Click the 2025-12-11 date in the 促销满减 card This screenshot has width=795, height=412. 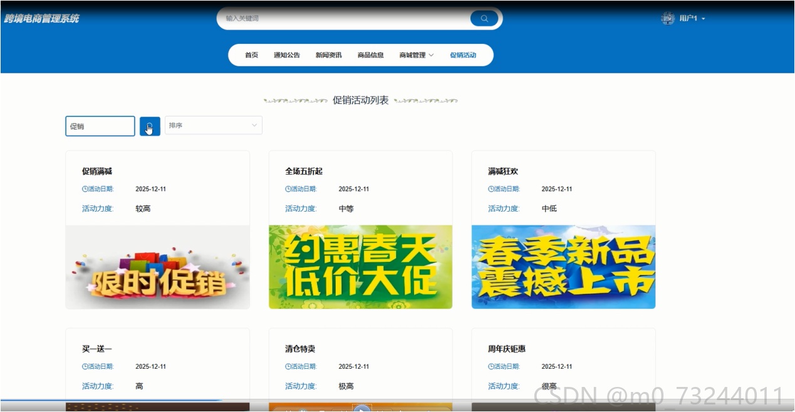(150, 189)
